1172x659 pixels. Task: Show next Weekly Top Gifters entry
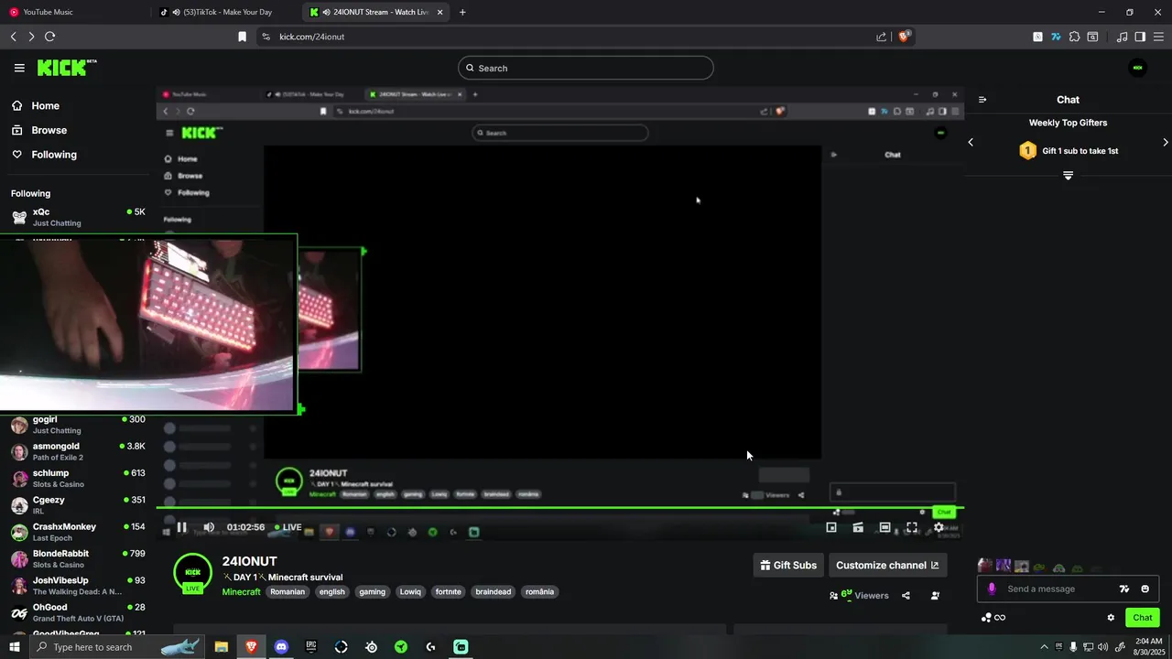tap(1166, 142)
